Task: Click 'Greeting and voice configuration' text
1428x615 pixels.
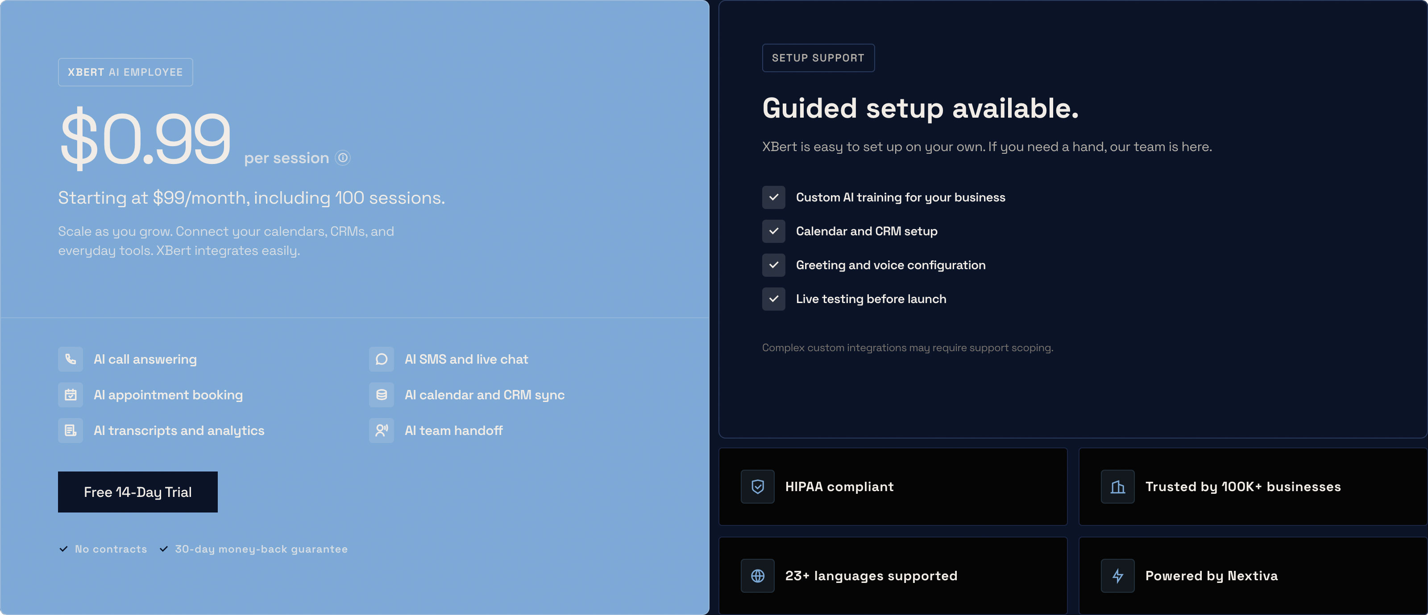Action: 891,265
